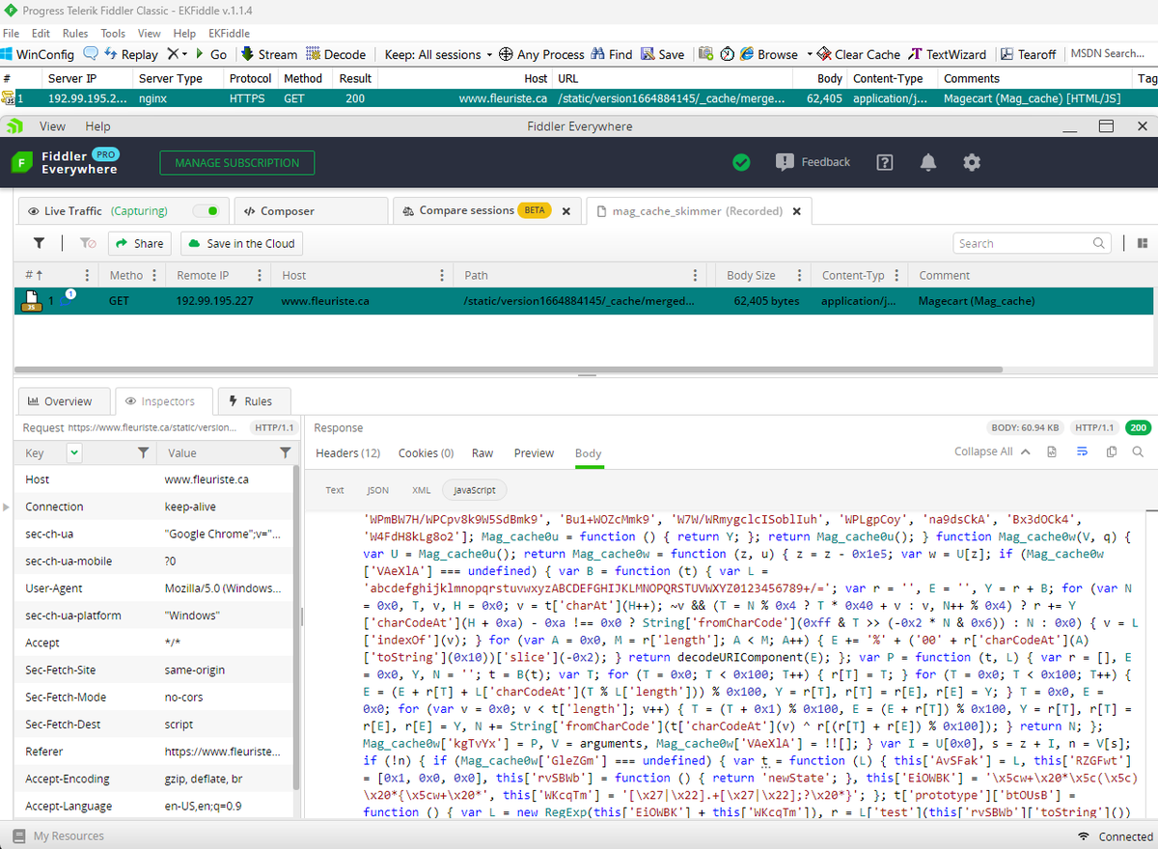Image resolution: width=1158 pixels, height=849 pixels.
Task: Open notifications bell icon
Action: [x=928, y=162]
